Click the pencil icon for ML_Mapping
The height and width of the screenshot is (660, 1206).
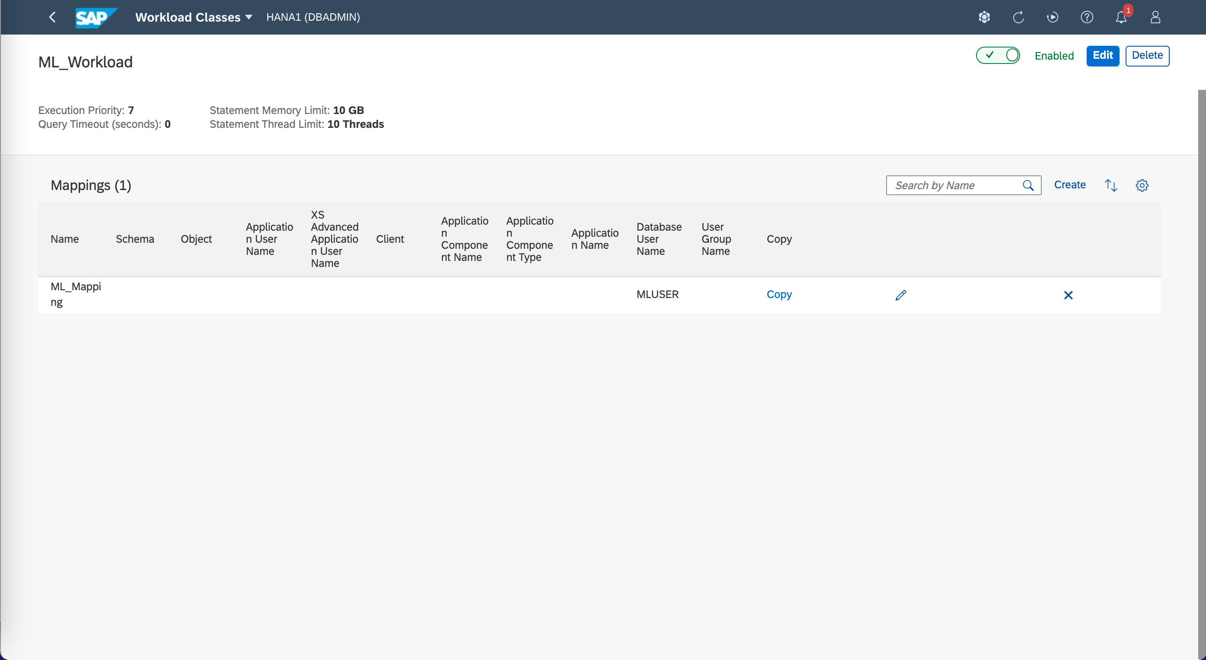point(901,295)
